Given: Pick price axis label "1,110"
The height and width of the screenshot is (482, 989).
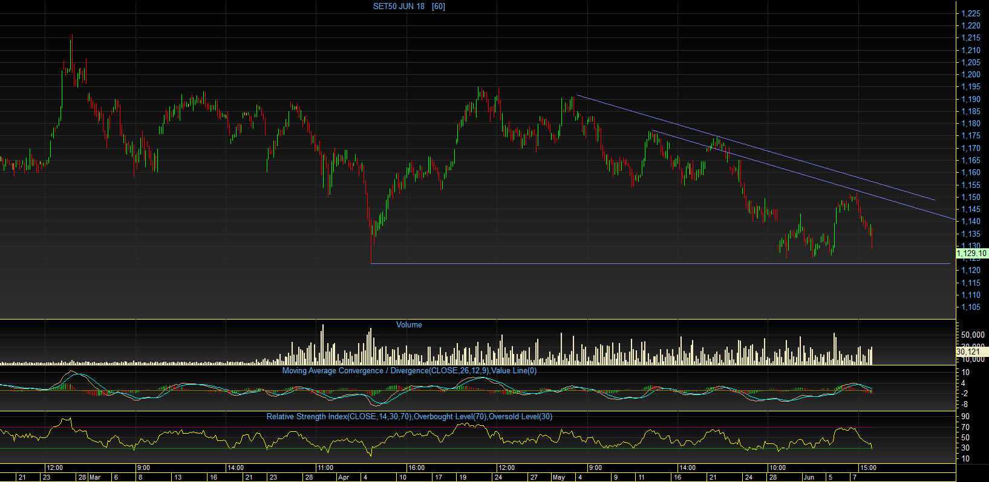Looking at the screenshot, I should pyautogui.click(x=971, y=295).
